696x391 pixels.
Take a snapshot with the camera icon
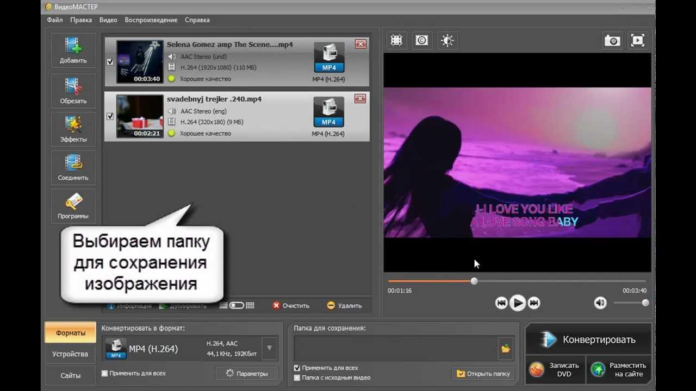pos(612,41)
